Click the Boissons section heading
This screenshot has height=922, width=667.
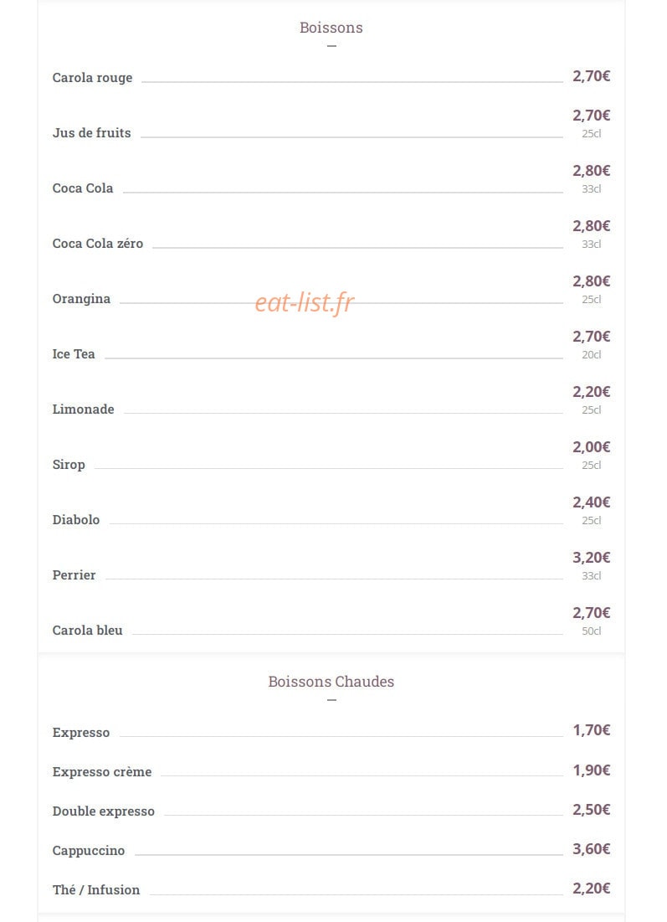[331, 28]
